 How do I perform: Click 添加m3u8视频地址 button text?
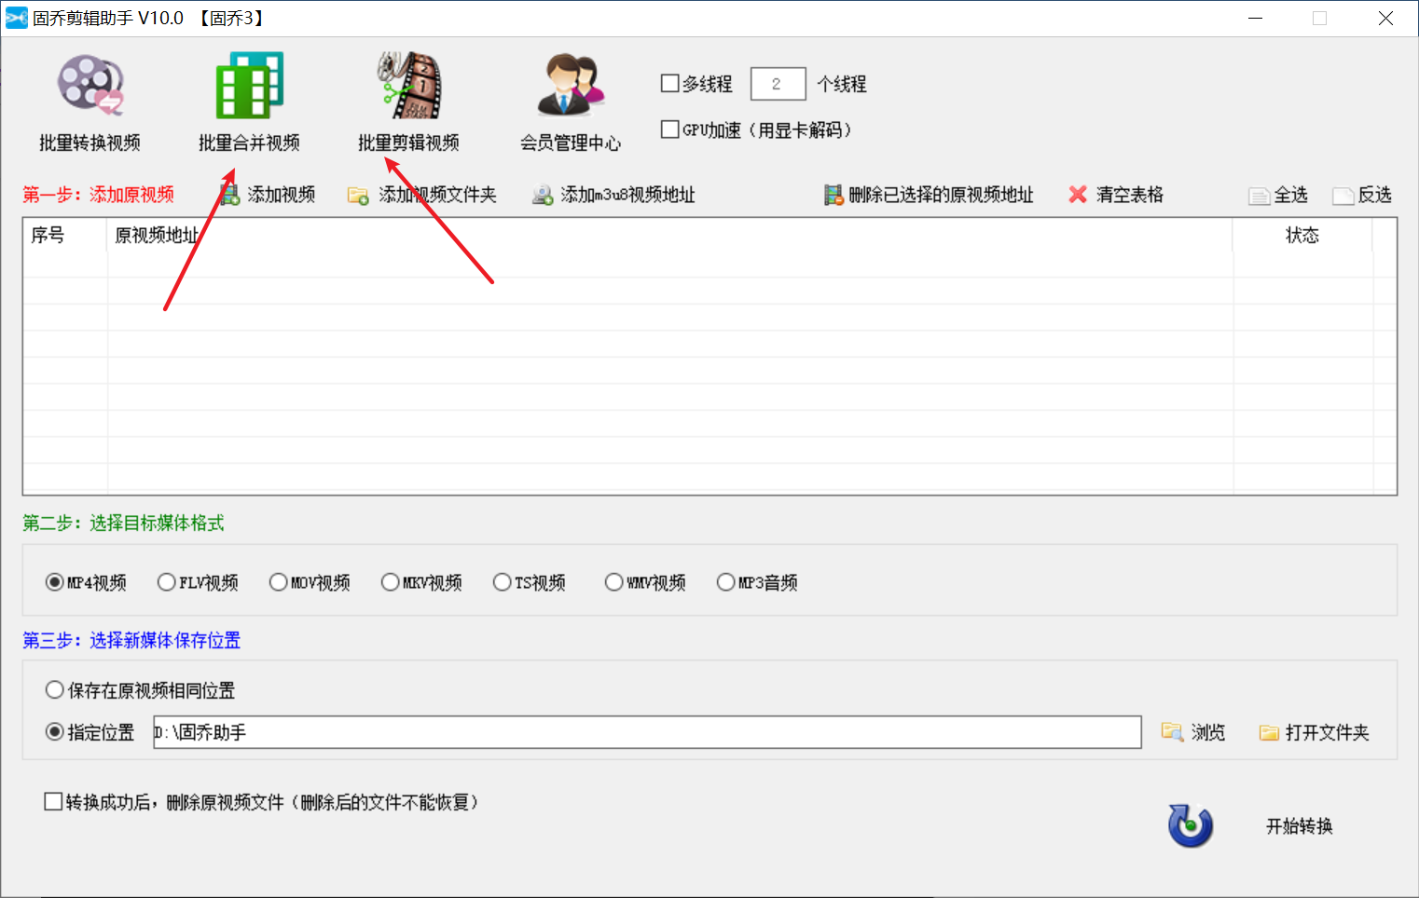click(x=627, y=195)
